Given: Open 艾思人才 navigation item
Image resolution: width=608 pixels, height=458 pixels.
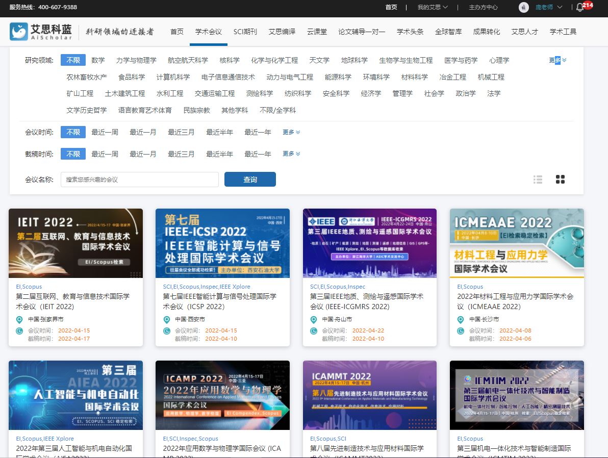Looking at the screenshot, I should pyautogui.click(x=525, y=32).
